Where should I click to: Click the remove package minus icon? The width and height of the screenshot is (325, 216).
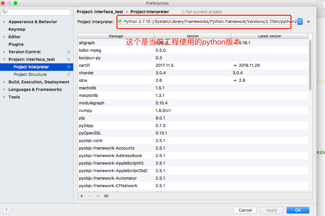90,196
